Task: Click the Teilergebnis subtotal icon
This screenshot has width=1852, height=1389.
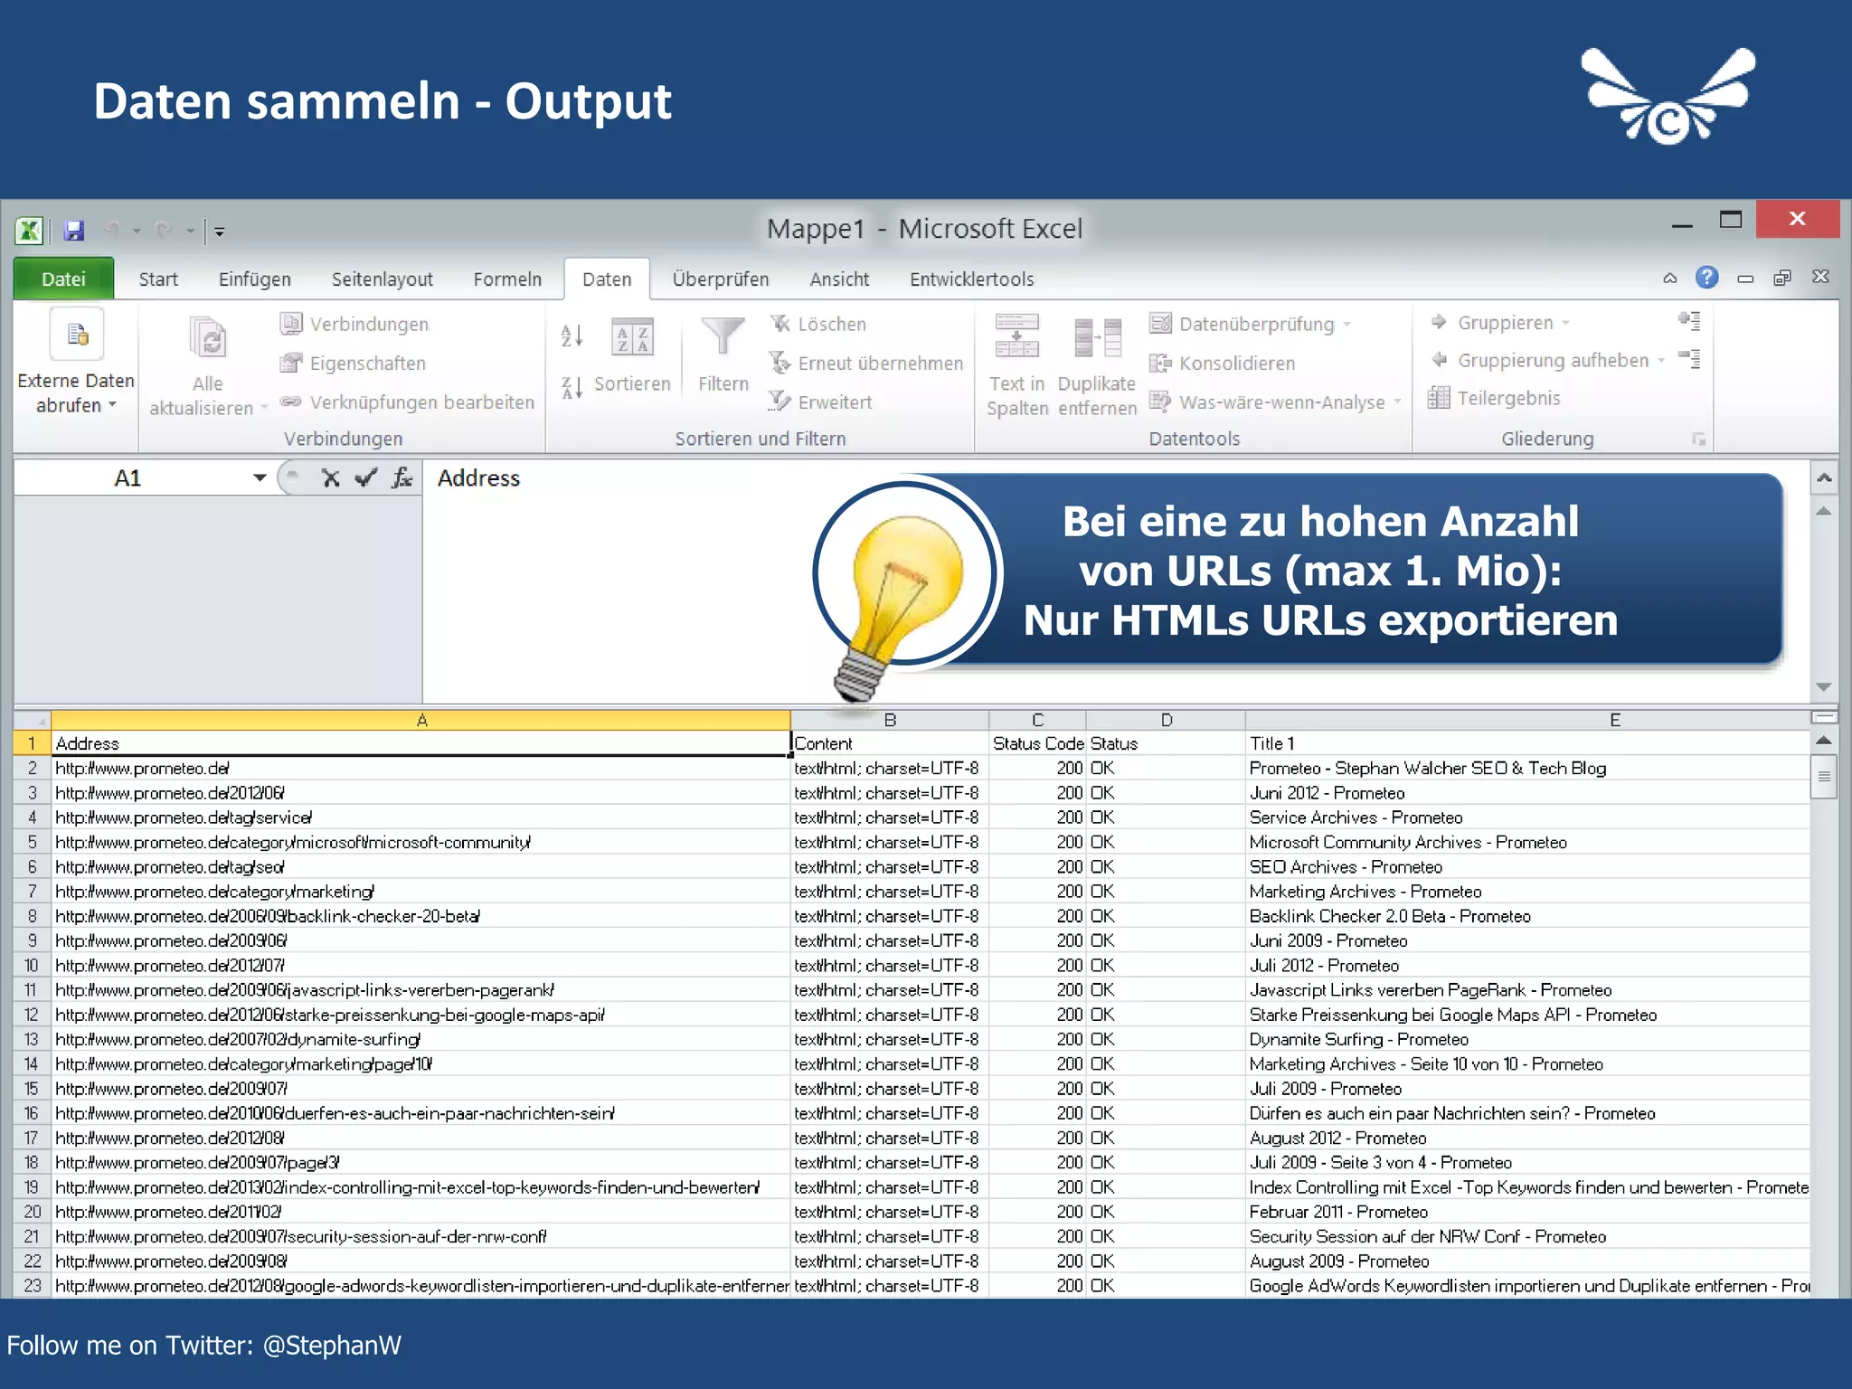Action: coord(1439,397)
